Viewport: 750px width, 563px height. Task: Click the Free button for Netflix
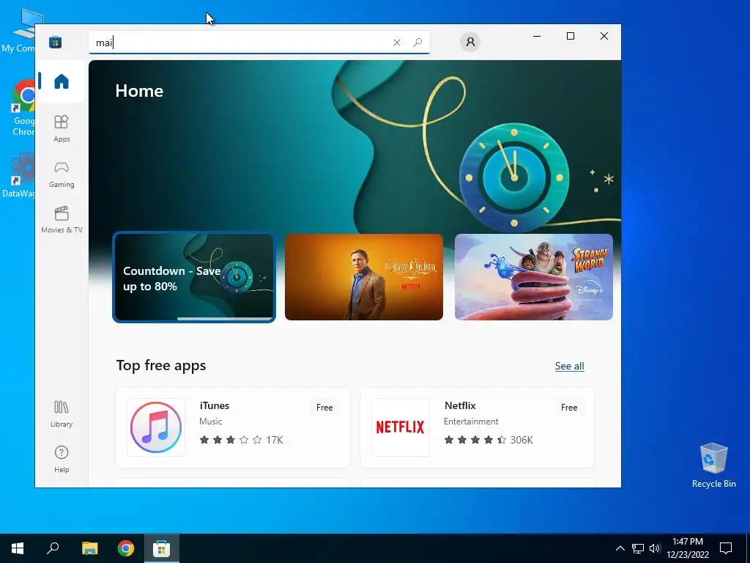pyautogui.click(x=568, y=408)
